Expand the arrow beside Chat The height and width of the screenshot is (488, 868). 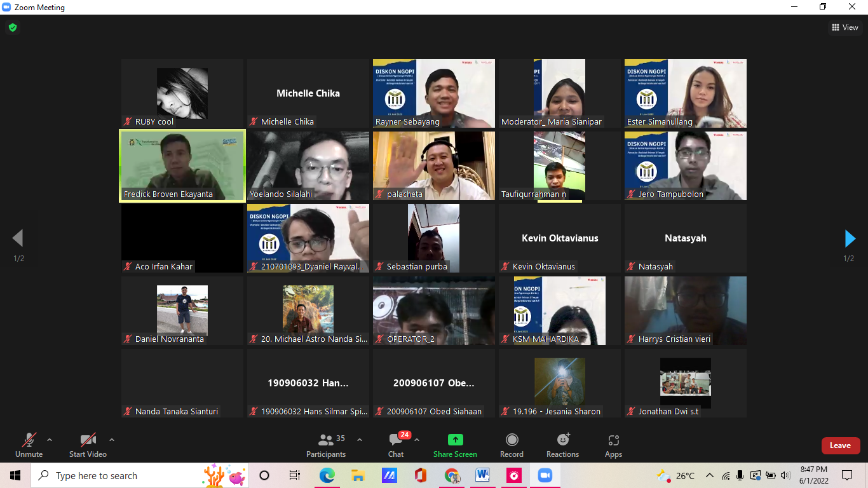click(x=417, y=440)
